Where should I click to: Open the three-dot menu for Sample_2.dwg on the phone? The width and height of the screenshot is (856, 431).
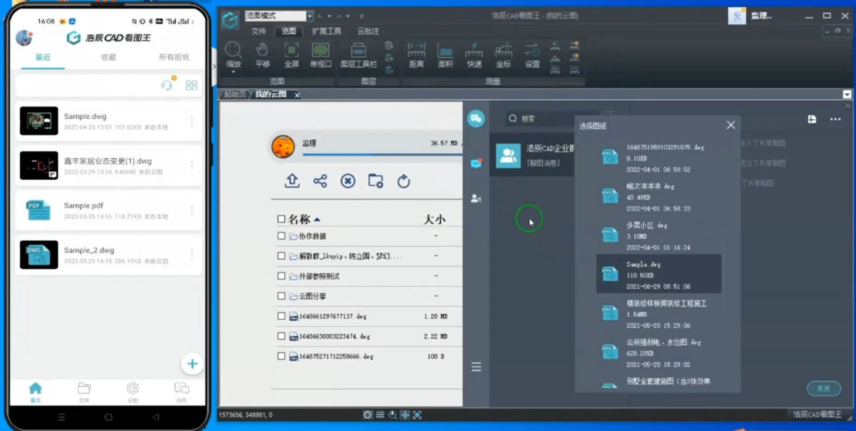point(191,255)
